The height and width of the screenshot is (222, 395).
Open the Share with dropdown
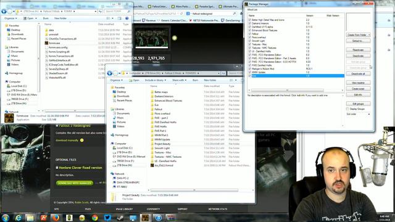(180, 80)
